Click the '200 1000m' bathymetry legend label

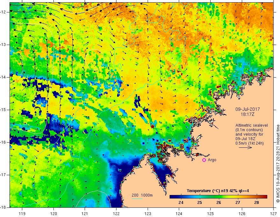click(142, 195)
